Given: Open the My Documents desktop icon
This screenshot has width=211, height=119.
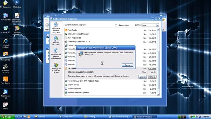Looking at the screenshot, I should 6,4.
